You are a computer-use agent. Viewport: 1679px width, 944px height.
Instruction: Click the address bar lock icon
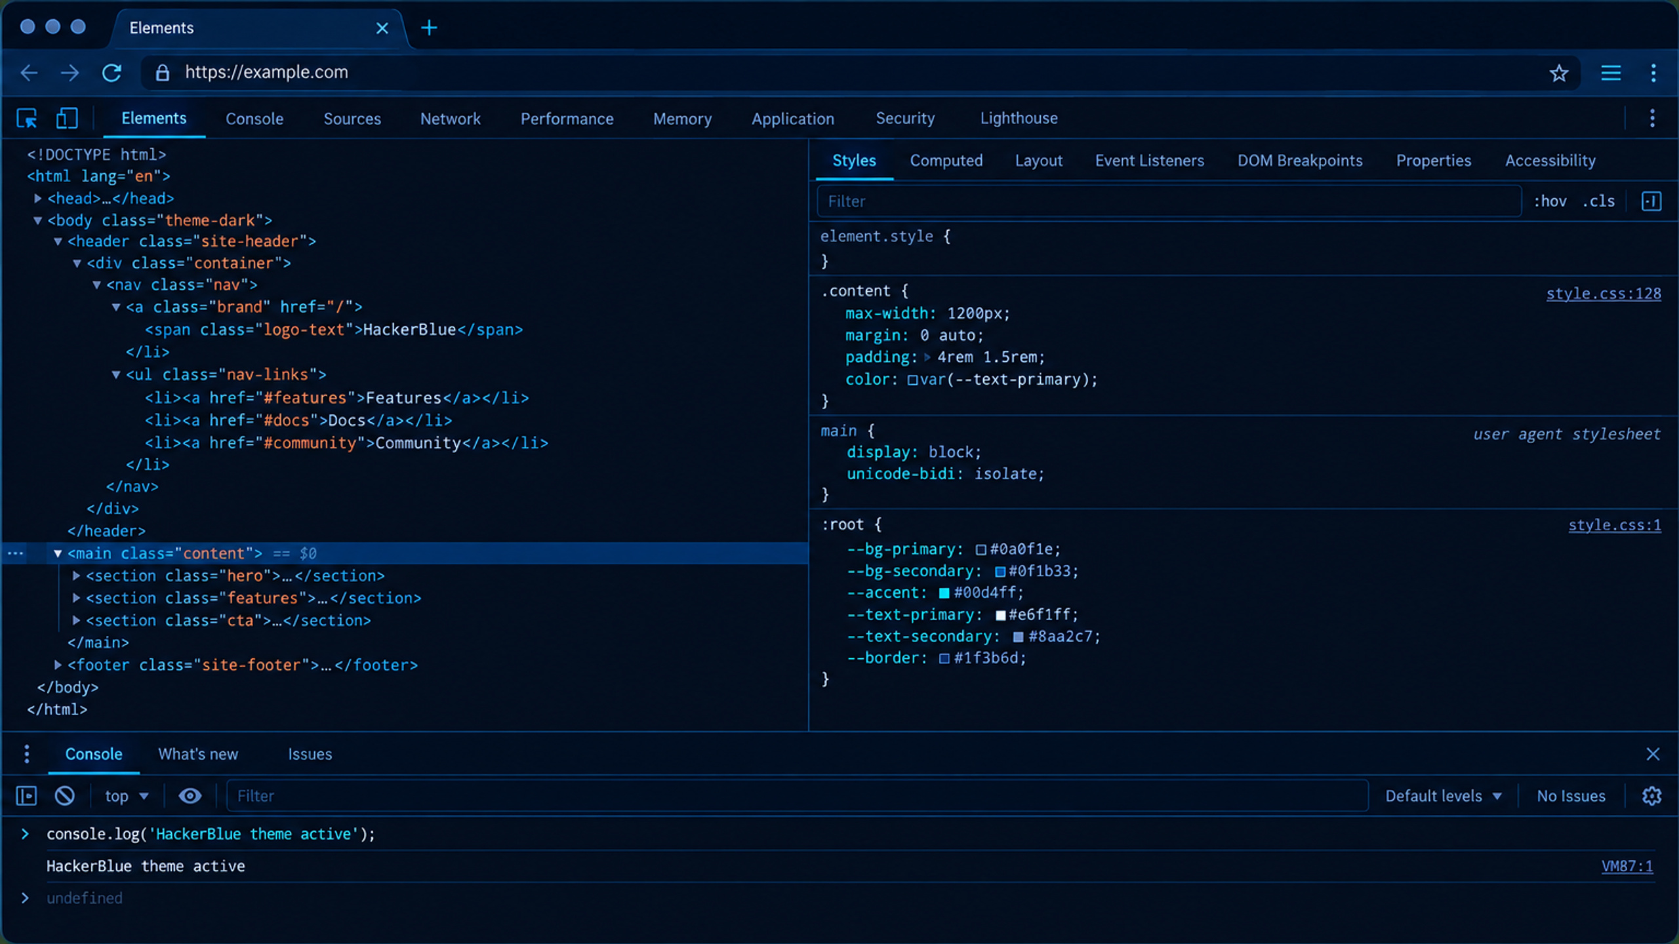click(x=163, y=73)
